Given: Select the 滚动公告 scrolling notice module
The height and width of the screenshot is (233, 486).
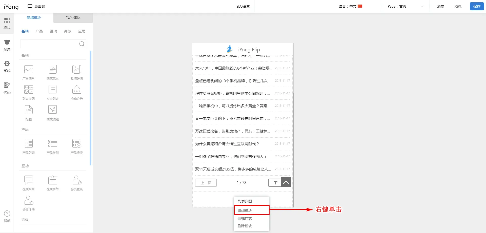Looking at the screenshot, I should click(77, 90).
